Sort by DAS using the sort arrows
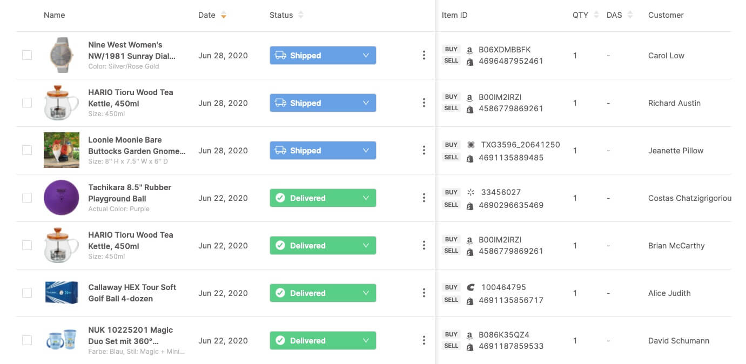This screenshot has height=364, width=746. (x=630, y=15)
